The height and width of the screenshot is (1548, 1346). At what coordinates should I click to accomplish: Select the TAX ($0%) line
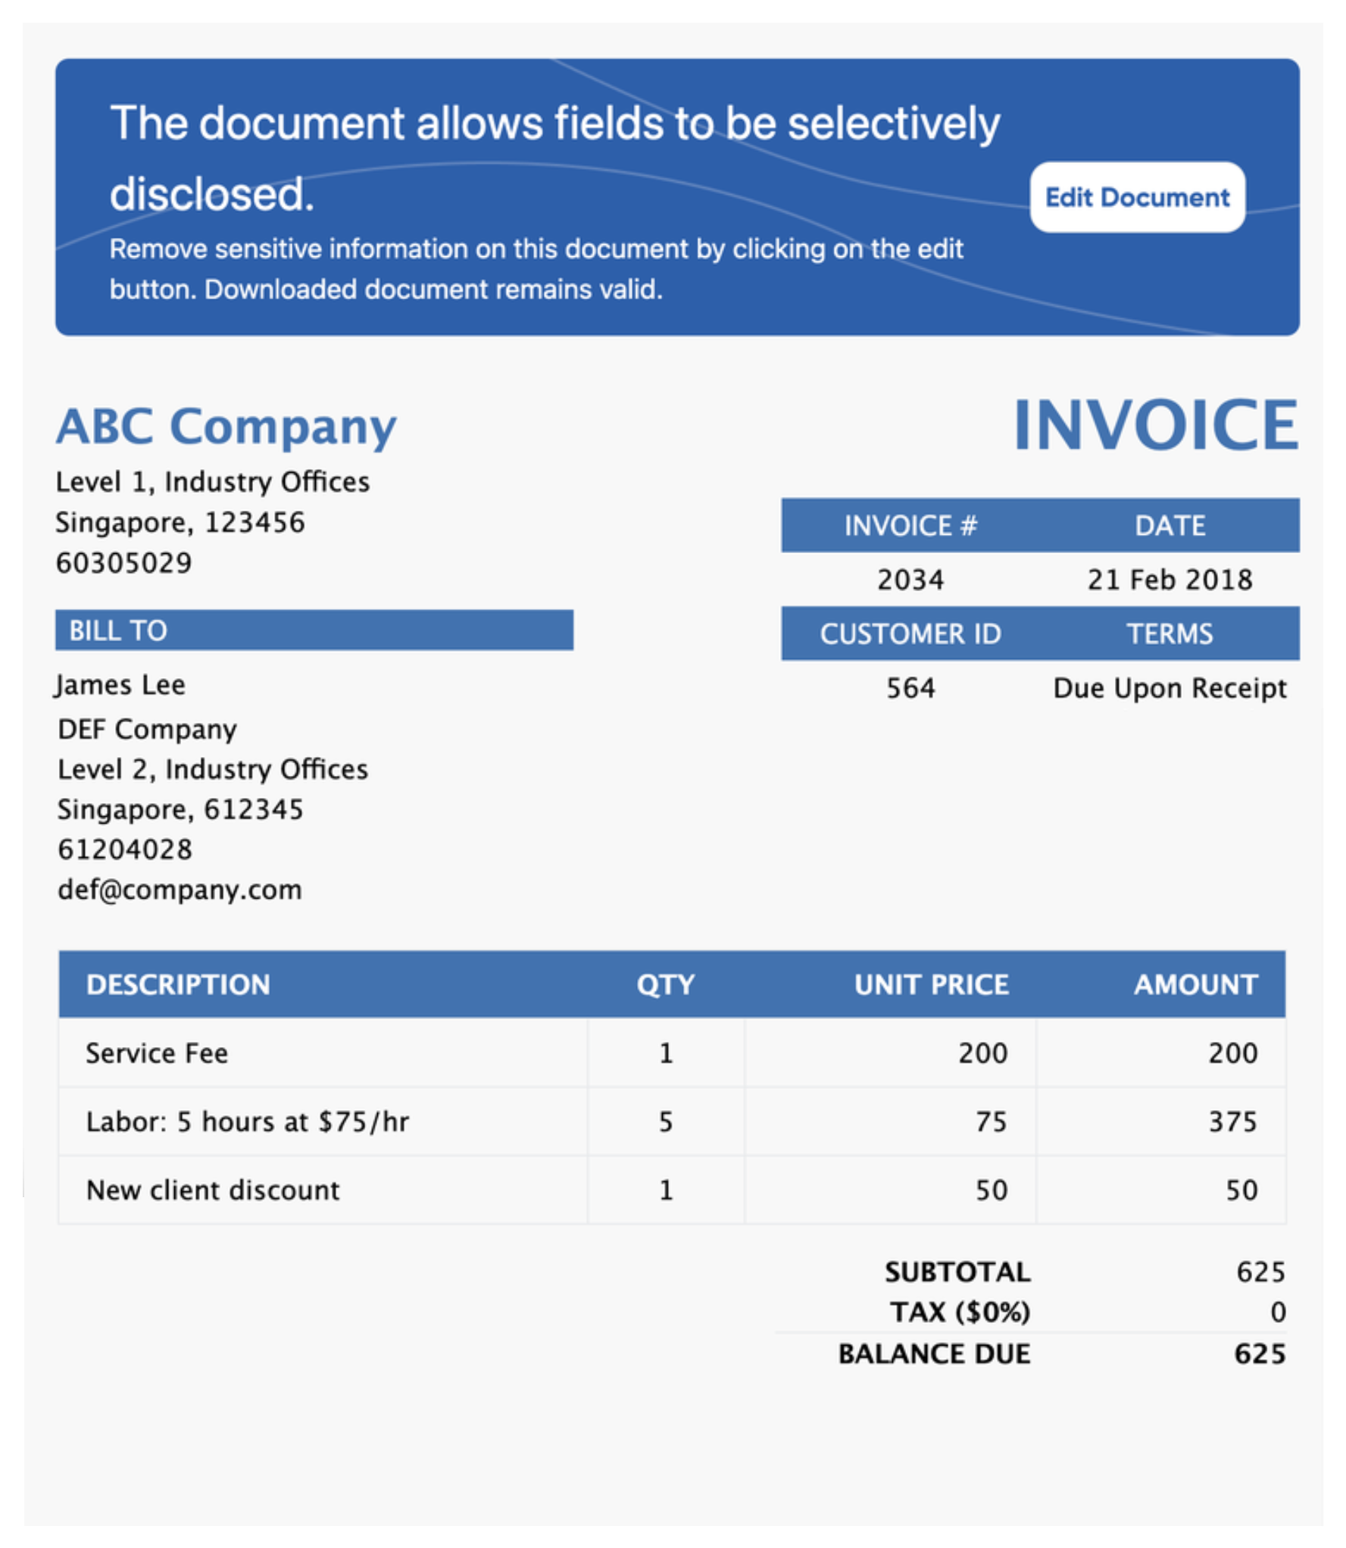point(960,1312)
